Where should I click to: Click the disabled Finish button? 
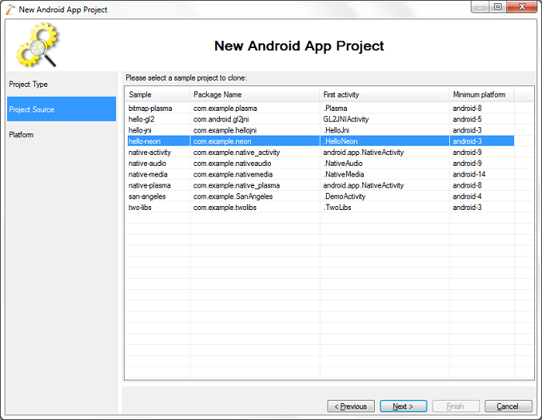456,406
